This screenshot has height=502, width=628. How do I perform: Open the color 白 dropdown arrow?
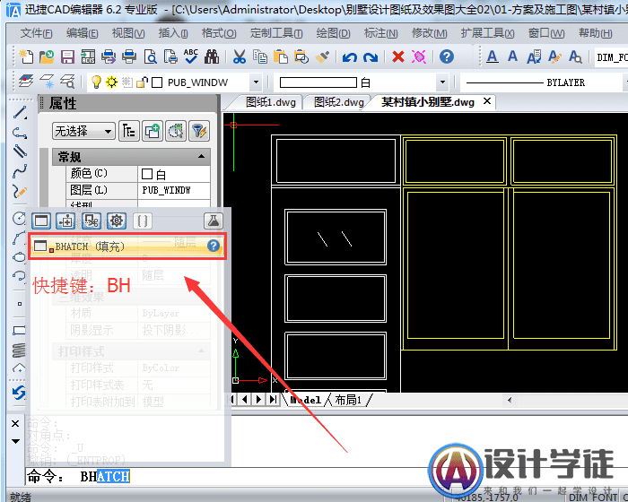point(442,82)
